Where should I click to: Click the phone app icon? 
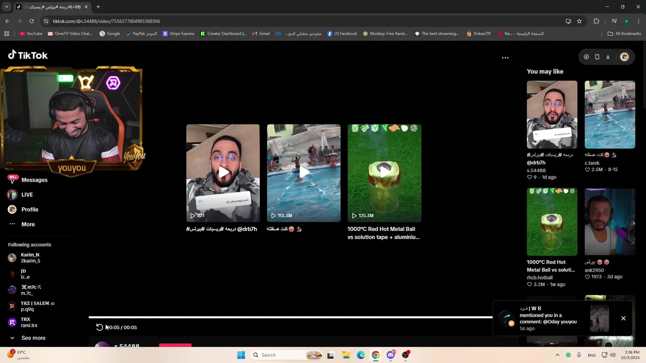(597, 57)
